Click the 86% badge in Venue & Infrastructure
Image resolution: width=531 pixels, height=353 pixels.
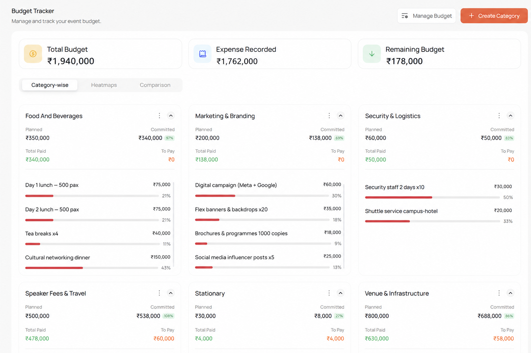click(x=509, y=316)
